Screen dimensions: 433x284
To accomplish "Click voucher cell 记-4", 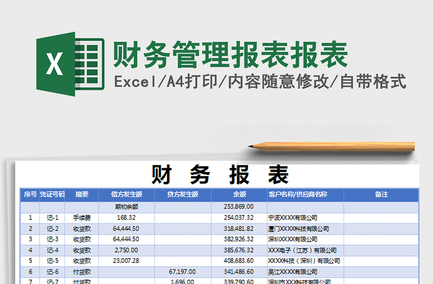I will [x=53, y=250].
